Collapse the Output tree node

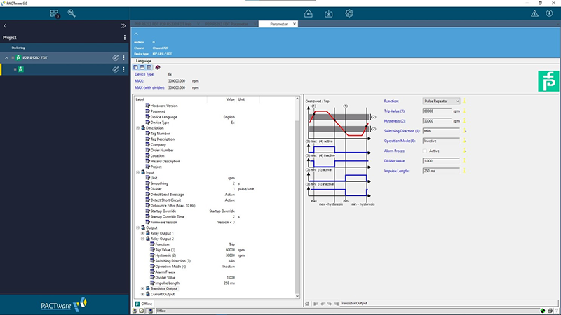tap(137, 227)
